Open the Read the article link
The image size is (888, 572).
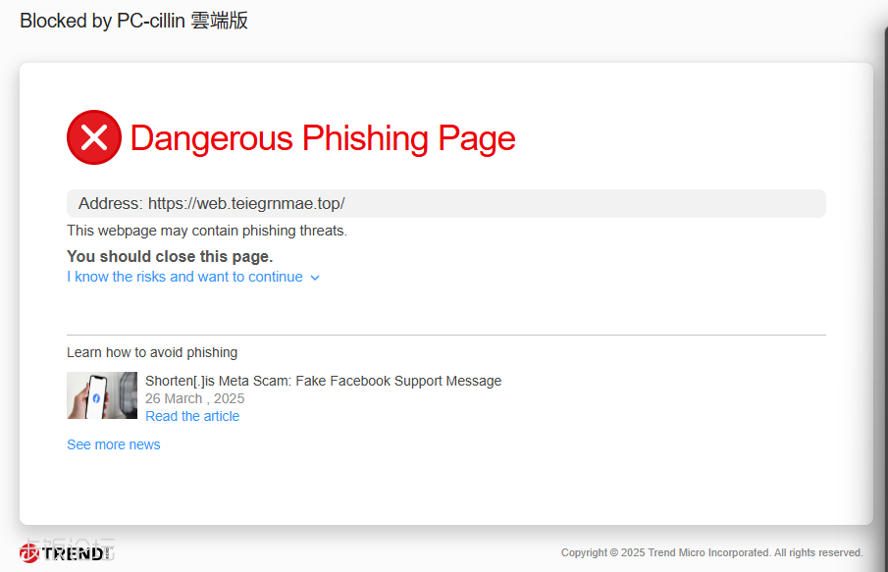click(192, 416)
